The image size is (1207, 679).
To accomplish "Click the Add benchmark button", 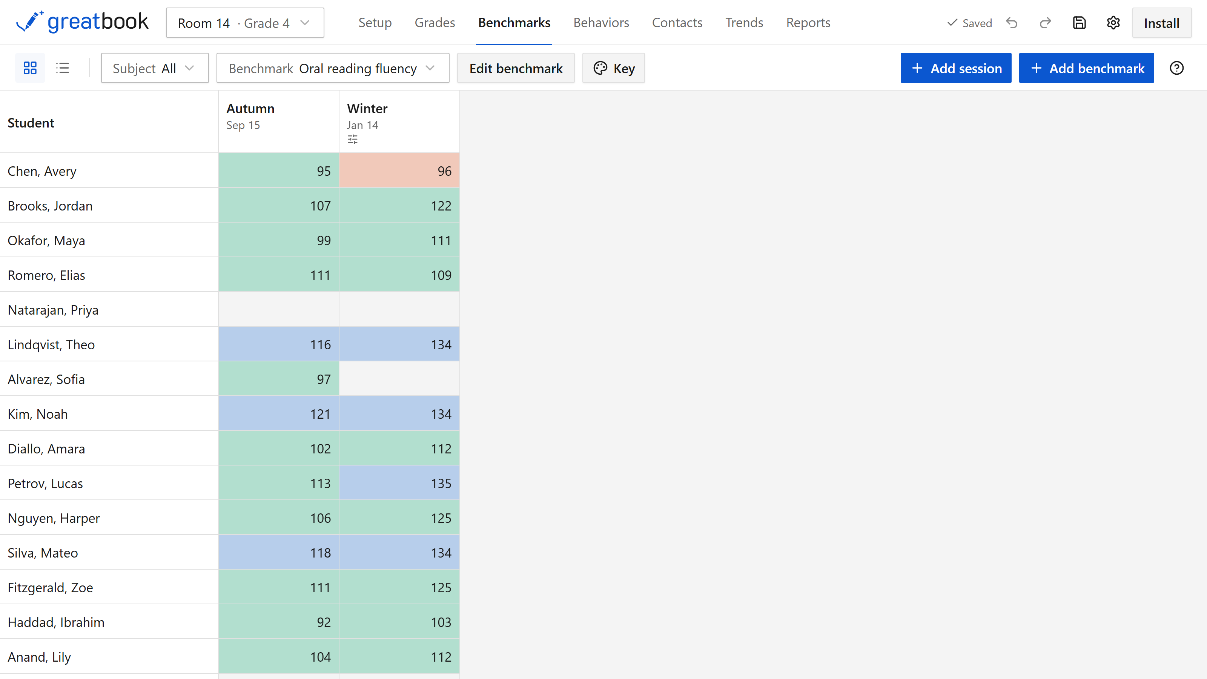I will [1086, 68].
